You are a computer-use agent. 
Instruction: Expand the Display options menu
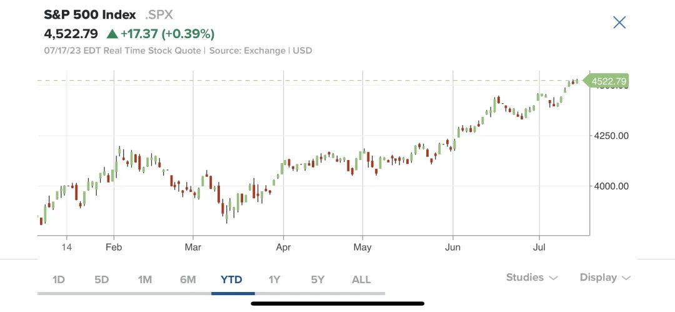[x=605, y=278]
